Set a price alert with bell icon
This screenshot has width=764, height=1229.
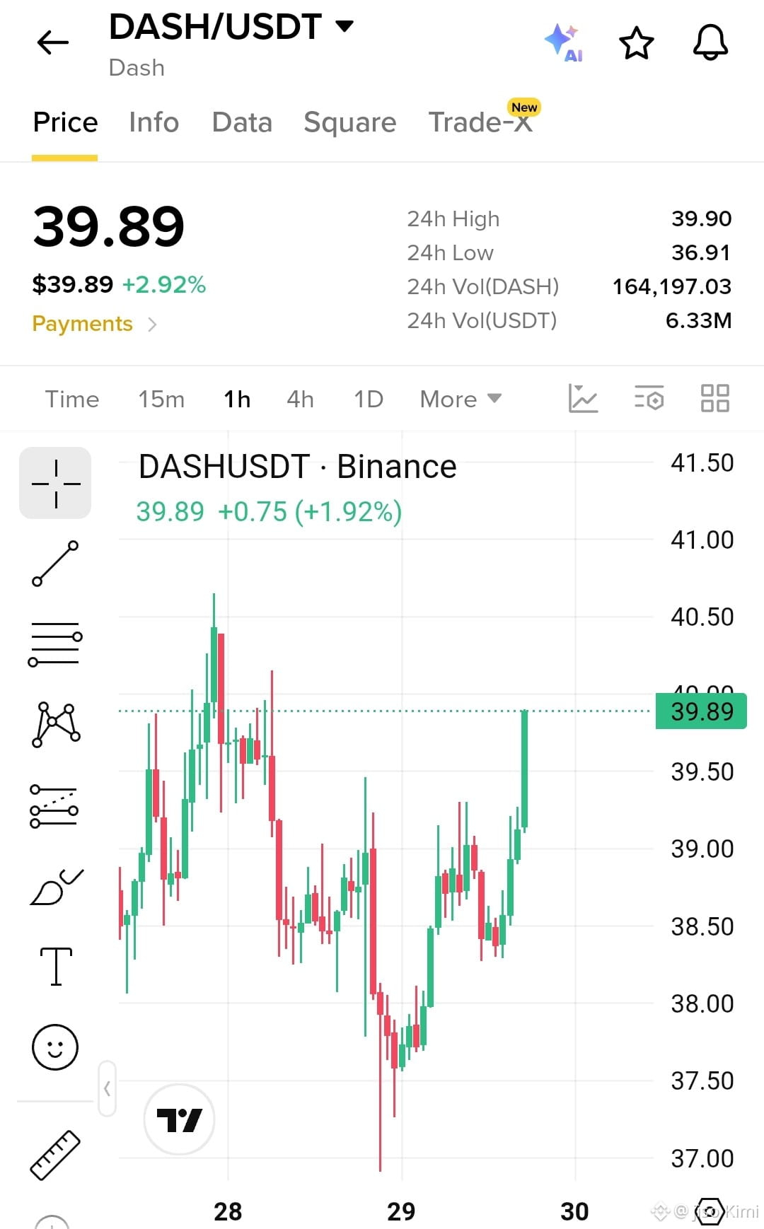710,42
